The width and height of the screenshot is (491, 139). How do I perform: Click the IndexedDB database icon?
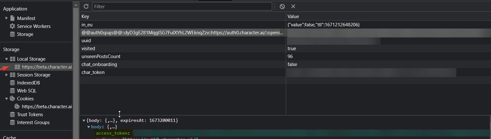tap(12, 83)
